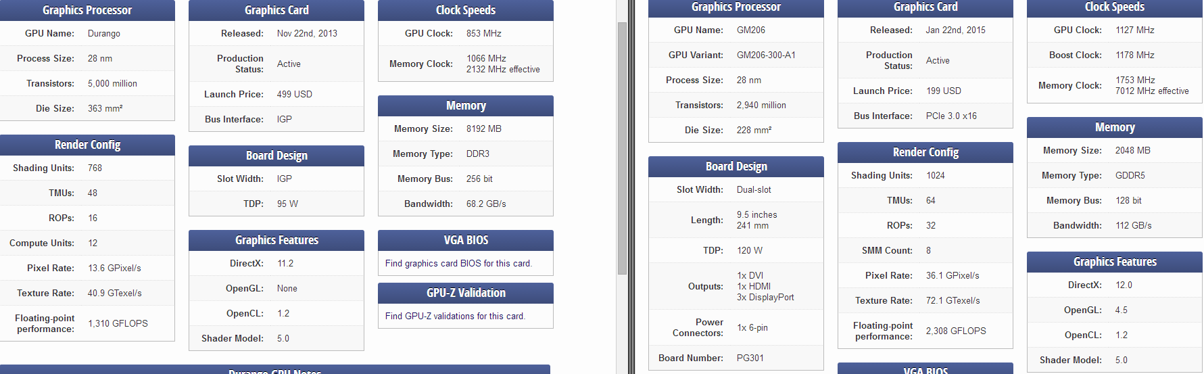Click the transistors value '5,000 million'
Screen dimensions: 1204x374
(112, 83)
